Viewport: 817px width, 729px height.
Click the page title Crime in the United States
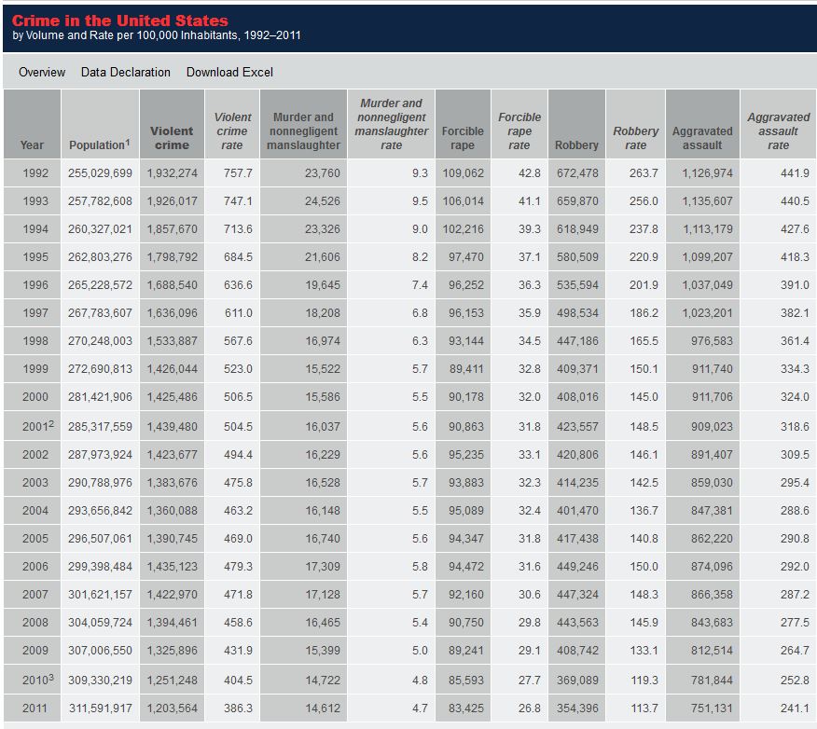(x=119, y=21)
